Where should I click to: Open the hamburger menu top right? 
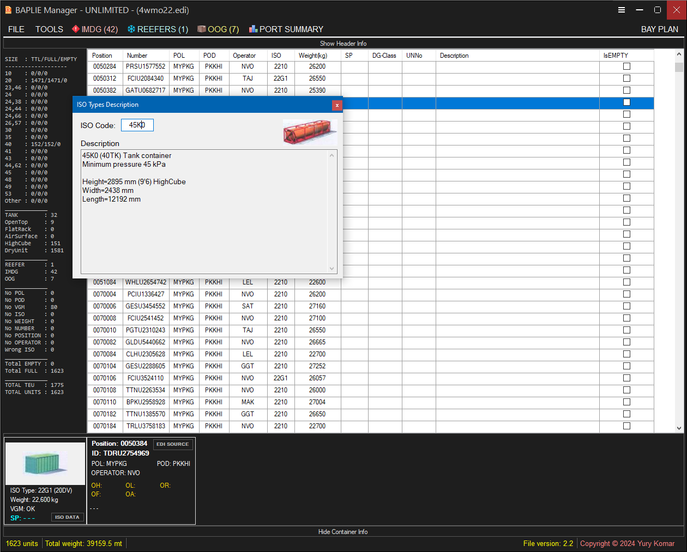point(621,10)
